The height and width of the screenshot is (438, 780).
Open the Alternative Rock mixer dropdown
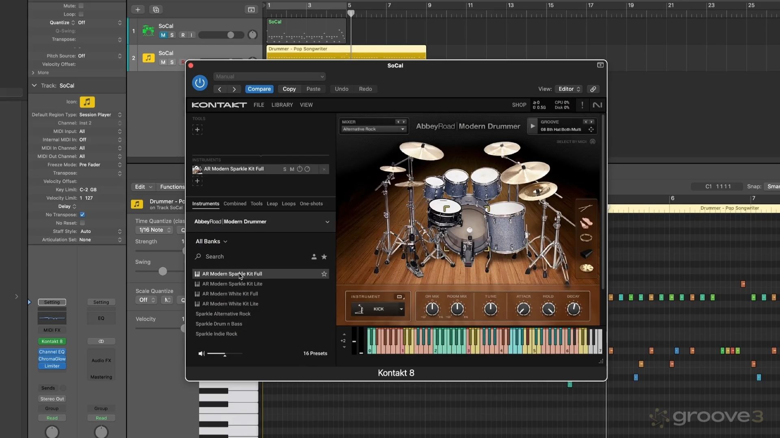click(373, 129)
